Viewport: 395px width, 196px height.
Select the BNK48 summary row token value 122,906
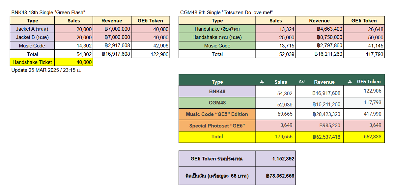click(364, 92)
